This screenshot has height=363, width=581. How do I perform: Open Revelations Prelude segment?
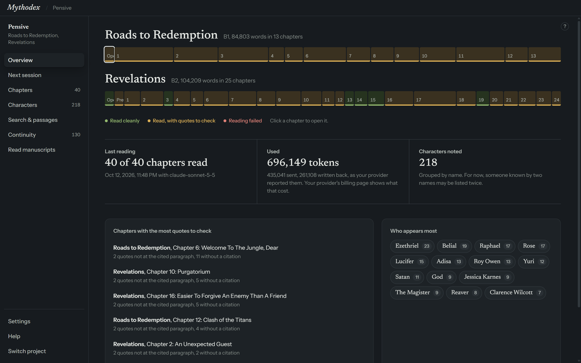pos(119,98)
